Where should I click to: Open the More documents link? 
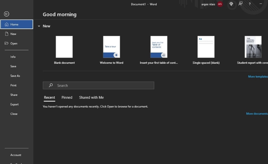[257, 113]
